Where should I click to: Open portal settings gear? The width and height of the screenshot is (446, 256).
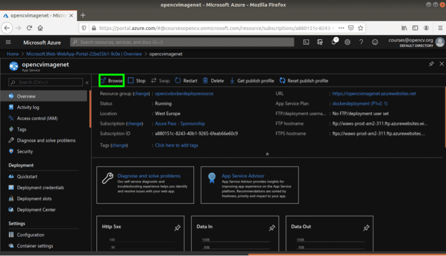click(347, 42)
